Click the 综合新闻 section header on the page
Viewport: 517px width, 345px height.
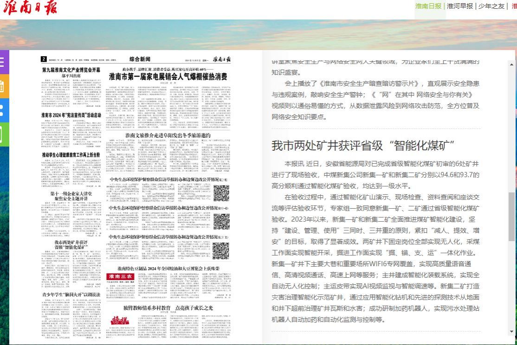[140, 59]
